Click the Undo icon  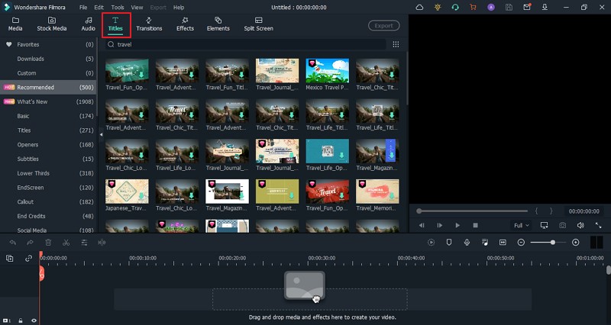(x=12, y=243)
